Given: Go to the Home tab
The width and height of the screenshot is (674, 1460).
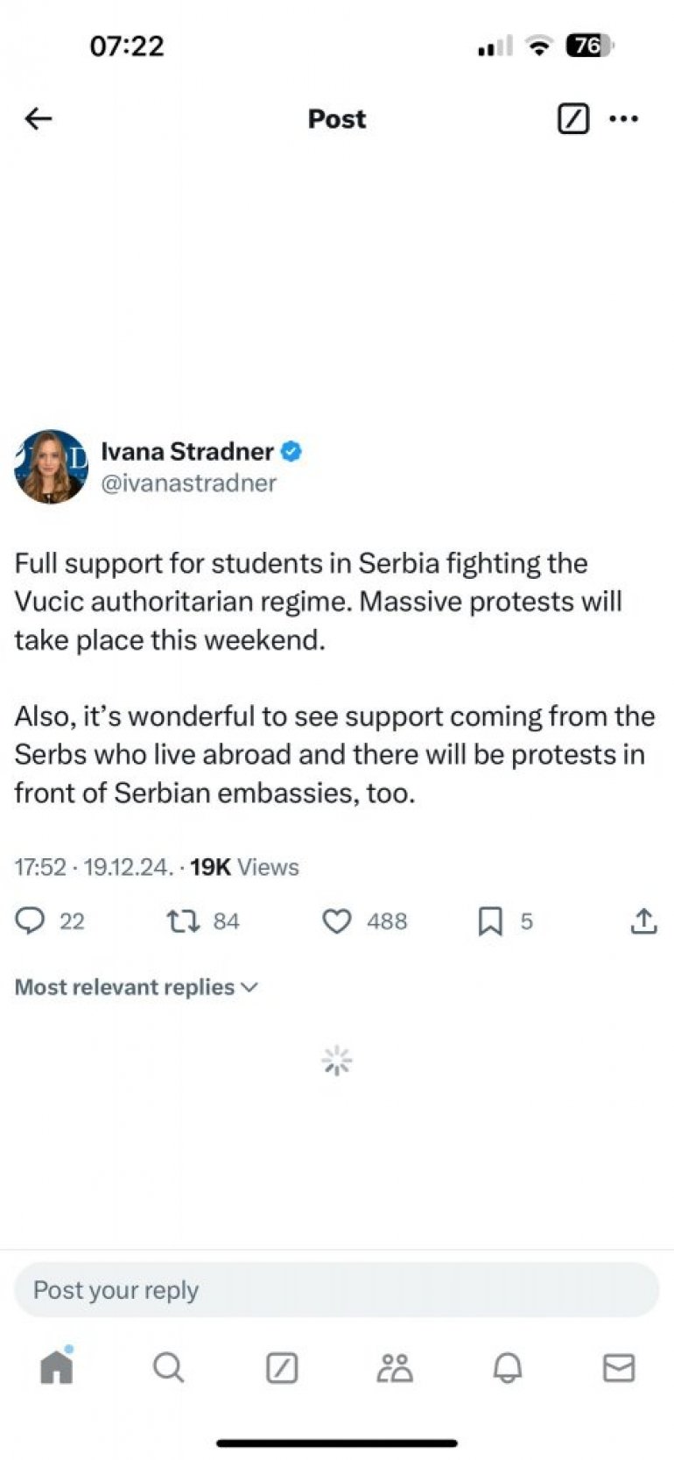Looking at the screenshot, I should coord(57,1367).
